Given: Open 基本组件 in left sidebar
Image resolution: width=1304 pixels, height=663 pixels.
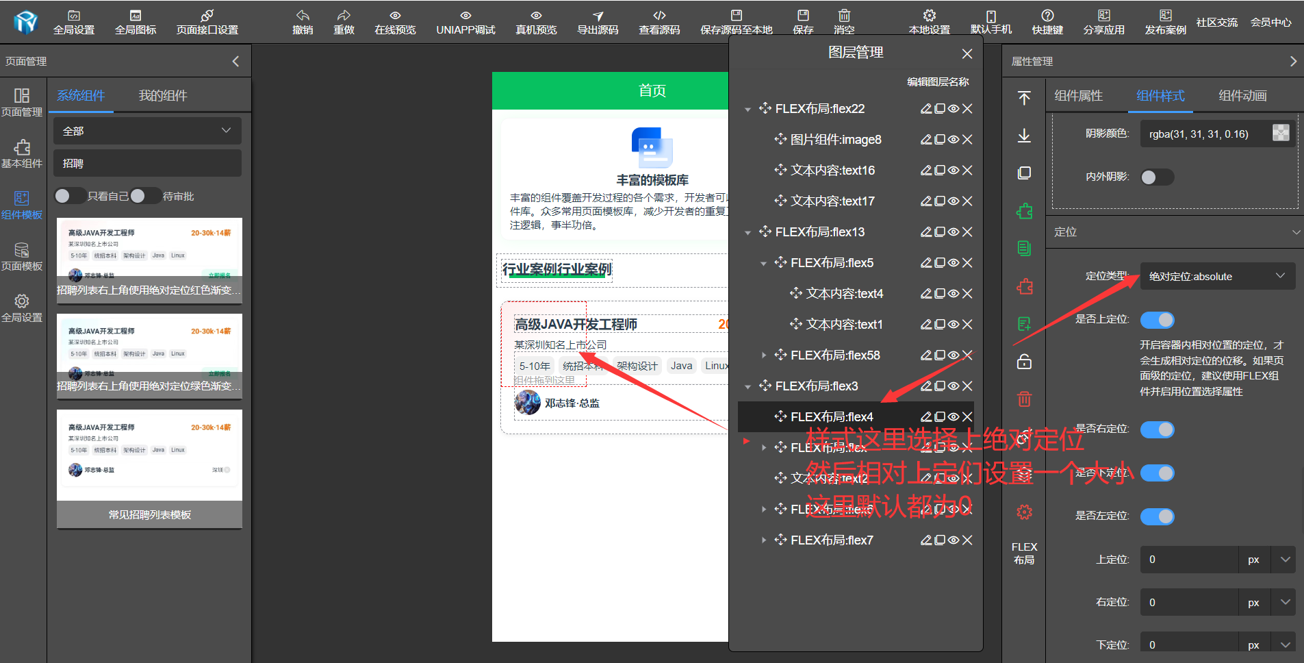Looking at the screenshot, I should point(22,153).
